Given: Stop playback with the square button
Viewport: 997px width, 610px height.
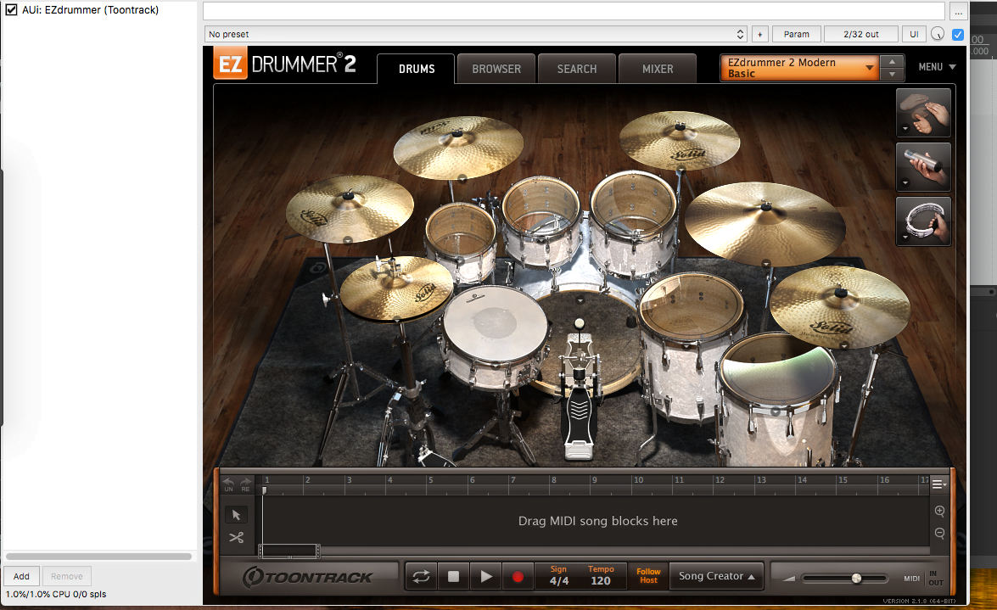Looking at the screenshot, I should click(x=453, y=576).
